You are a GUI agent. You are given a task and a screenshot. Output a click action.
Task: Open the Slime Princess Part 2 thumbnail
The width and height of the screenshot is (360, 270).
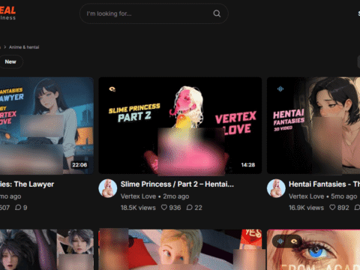click(x=180, y=125)
